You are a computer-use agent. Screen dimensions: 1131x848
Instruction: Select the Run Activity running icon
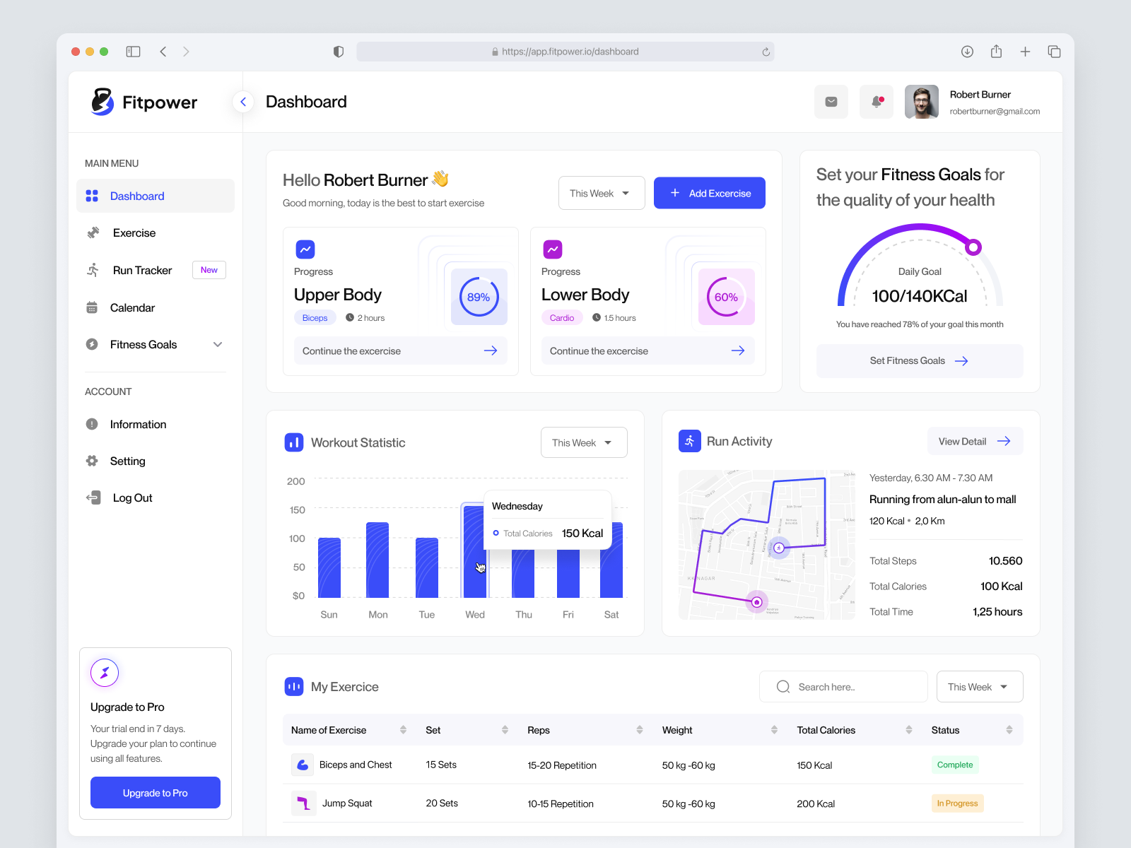point(688,440)
